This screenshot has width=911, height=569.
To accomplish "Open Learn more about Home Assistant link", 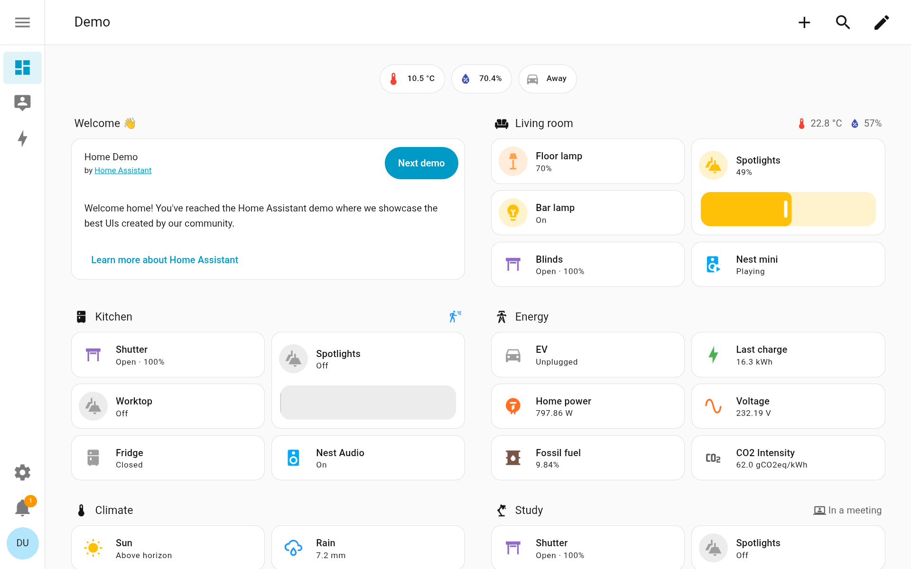I will tap(165, 260).
